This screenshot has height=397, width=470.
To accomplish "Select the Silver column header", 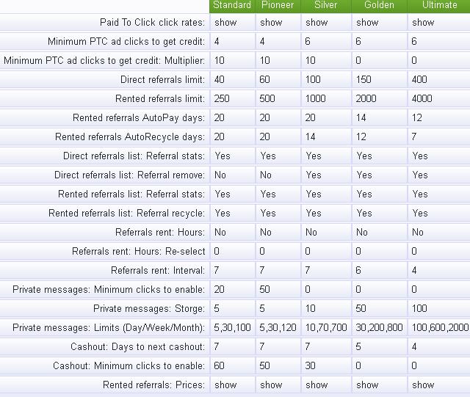I will click(x=326, y=5).
